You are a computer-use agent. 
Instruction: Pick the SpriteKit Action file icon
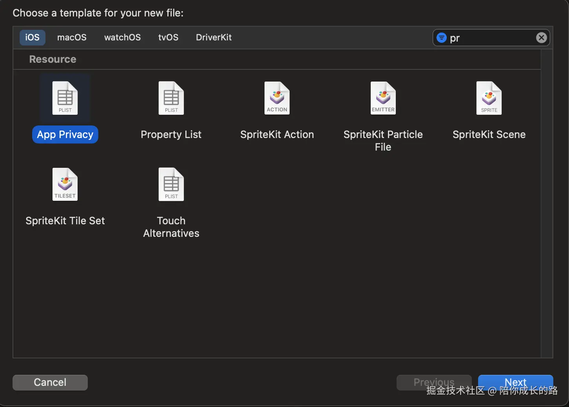(277, 98)
